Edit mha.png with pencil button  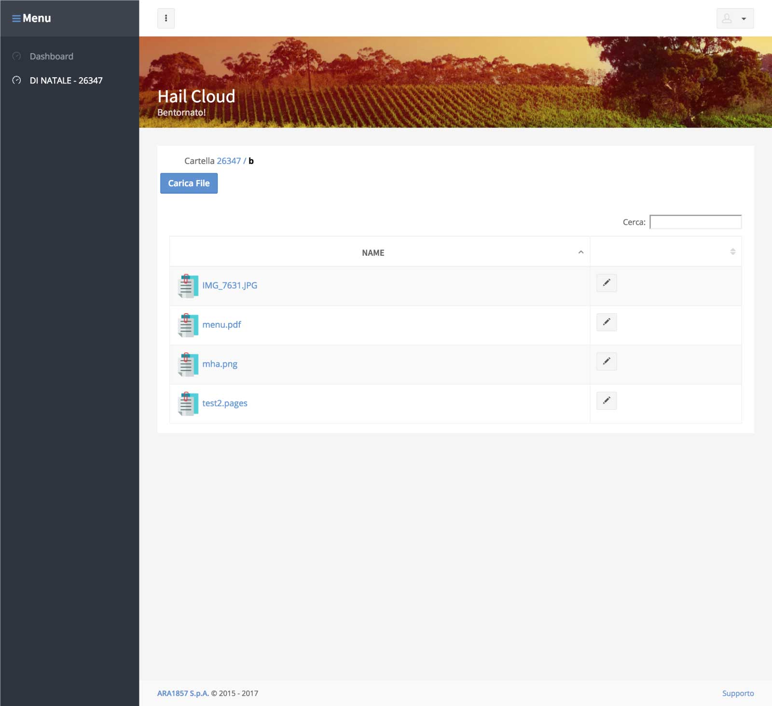[607, 361]
